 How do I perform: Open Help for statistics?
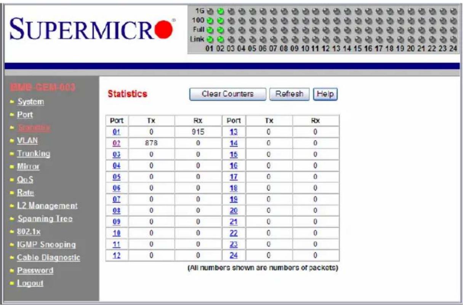click(325, 94)
